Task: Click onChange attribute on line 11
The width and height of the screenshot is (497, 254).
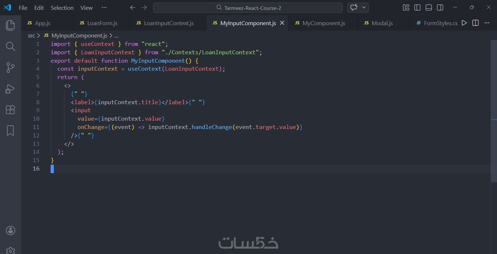Action: (x=91, y=127)
